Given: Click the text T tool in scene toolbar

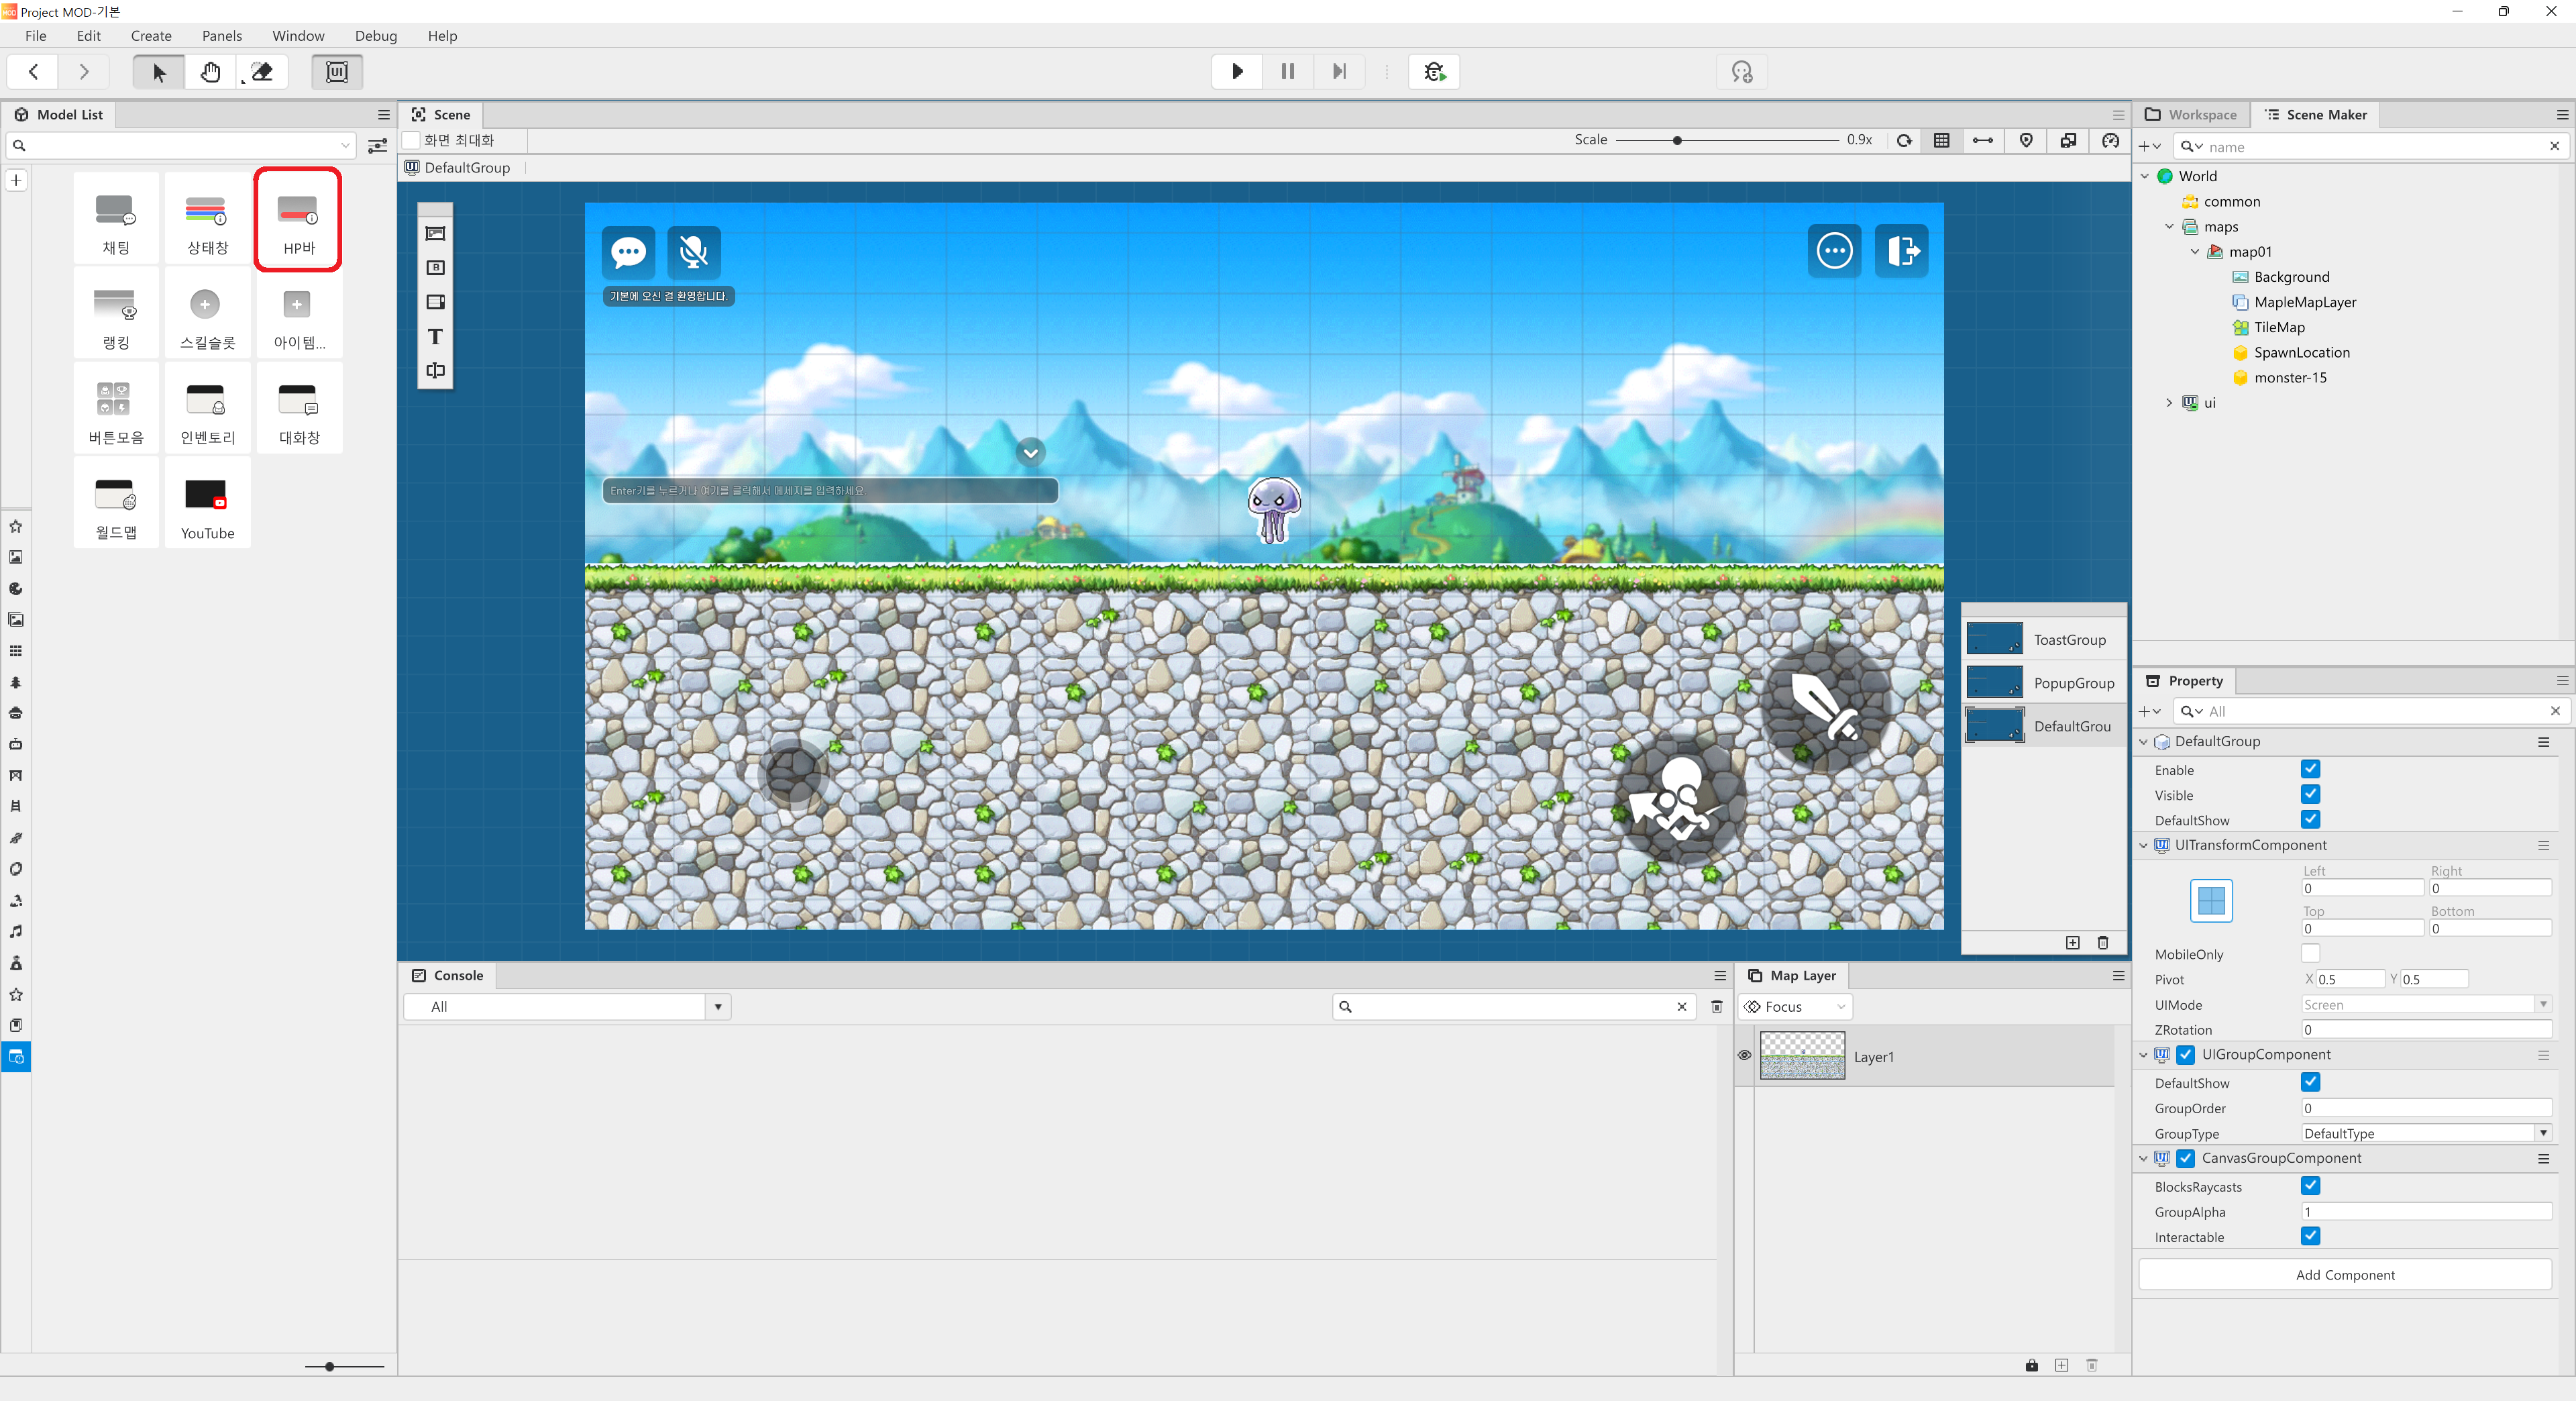Looking at the screenshot, I should tap(435, 337).
